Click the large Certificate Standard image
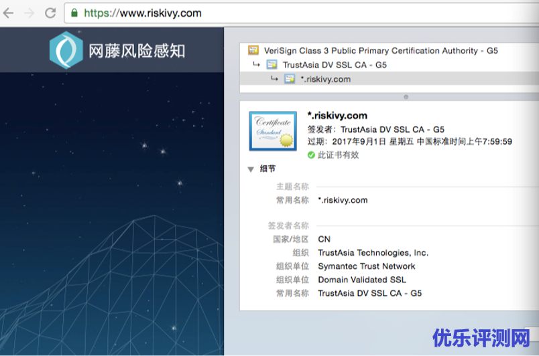Viewport: 539px width, 356px height. pyautogui.click(x=273, y=131)
